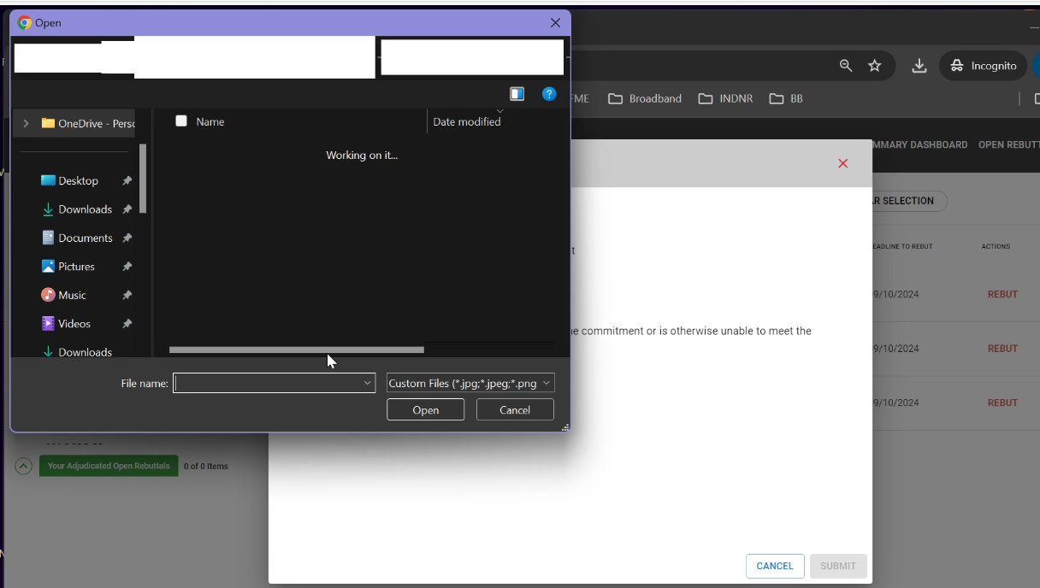
Task: Open the blue Help question mark icon
Action: pyautogui.click(x=549, y=94)
